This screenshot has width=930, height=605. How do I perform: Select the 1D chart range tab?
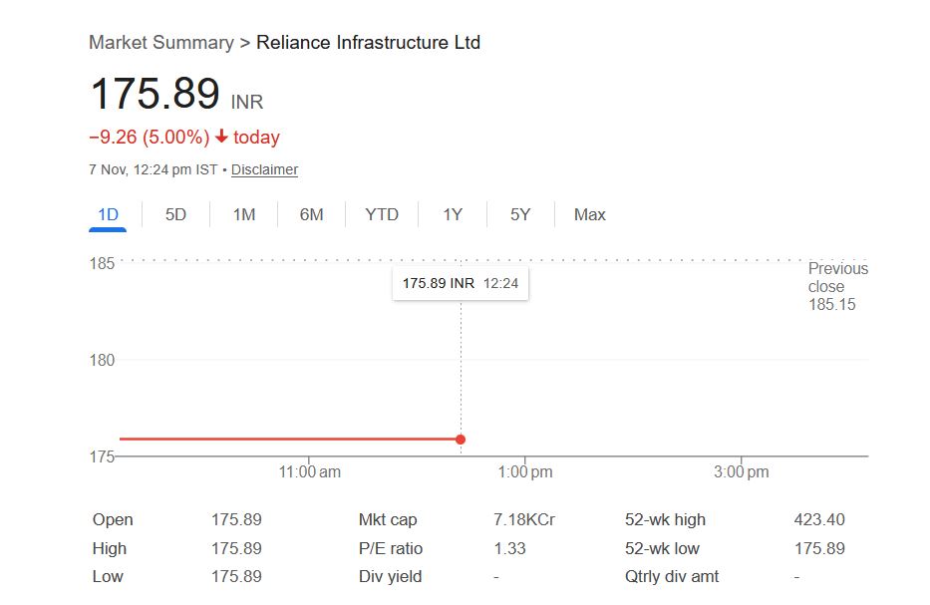(108, 214)
